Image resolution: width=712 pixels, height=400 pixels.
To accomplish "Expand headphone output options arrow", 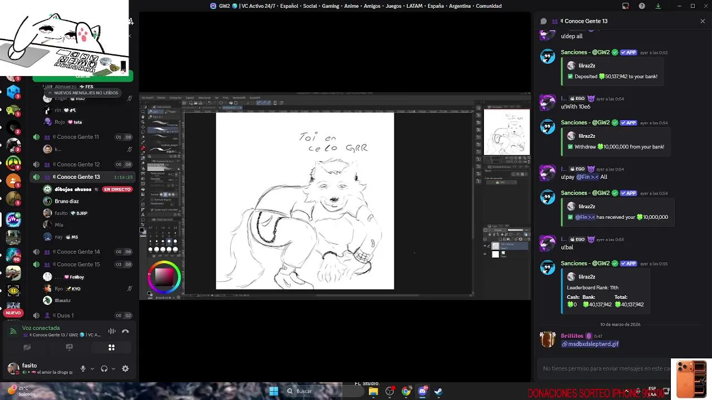I will (113, 368).
